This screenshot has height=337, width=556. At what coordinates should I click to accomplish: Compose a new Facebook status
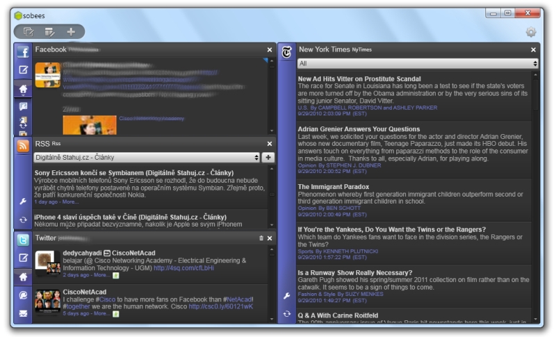pos(23,69)
